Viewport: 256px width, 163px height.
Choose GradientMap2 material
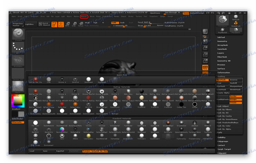[x=168, y=123]
